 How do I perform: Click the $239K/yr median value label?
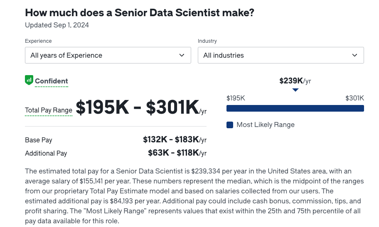coord(295,81)
